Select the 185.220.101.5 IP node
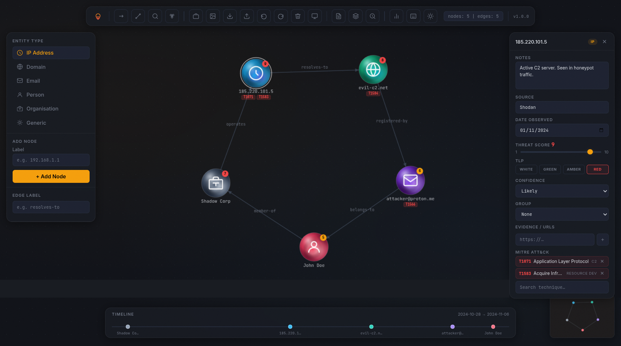This screenshot has width=621, height=346. (x=256, y=73)
